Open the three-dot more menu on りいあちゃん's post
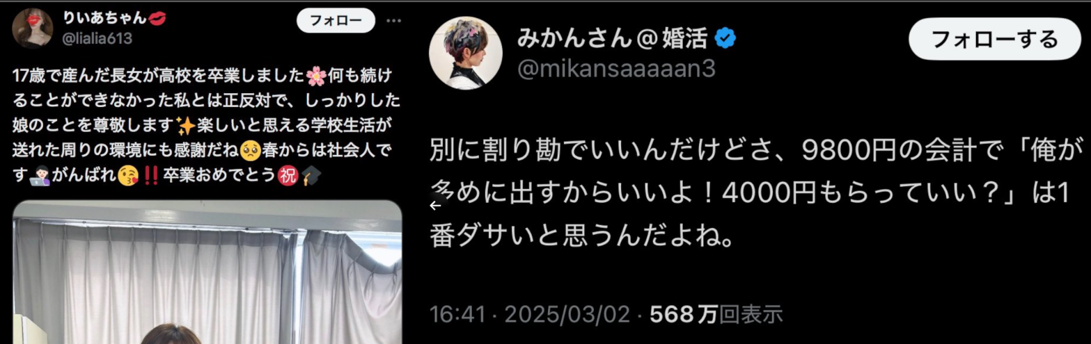Image resolution: width=1091 pixels, height=344 pixels. click(394, 21)
